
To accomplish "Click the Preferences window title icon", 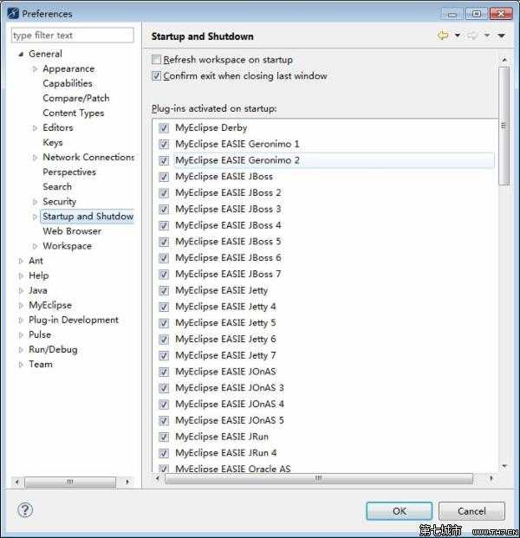I will click(13, 13).
